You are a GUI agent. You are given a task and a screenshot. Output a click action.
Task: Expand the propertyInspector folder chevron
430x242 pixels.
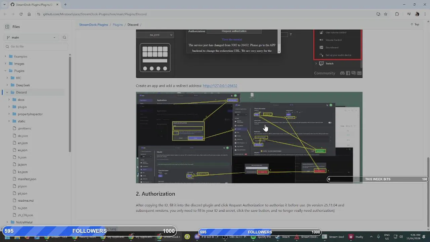point(9,114)
